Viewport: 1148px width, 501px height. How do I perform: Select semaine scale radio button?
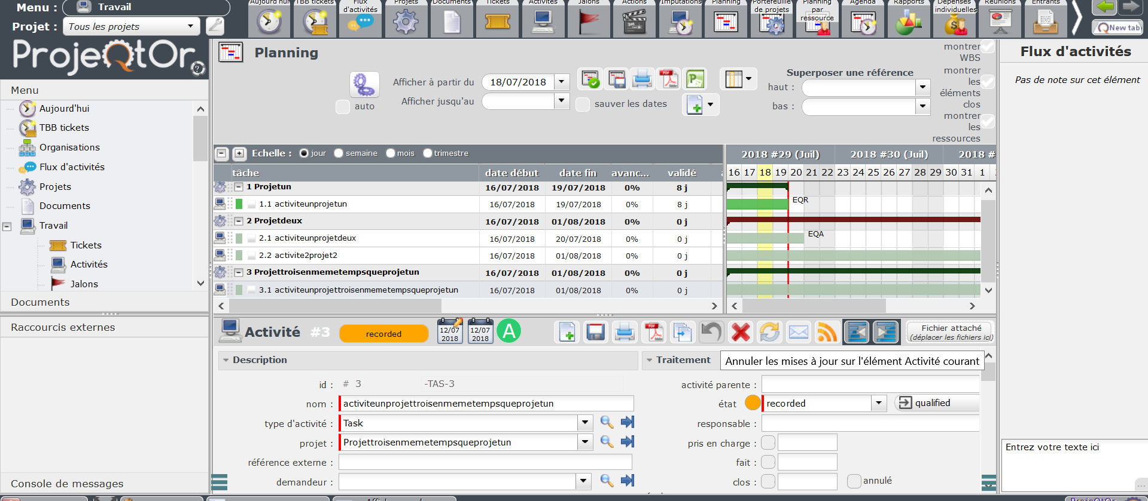(x=339, y=153)
